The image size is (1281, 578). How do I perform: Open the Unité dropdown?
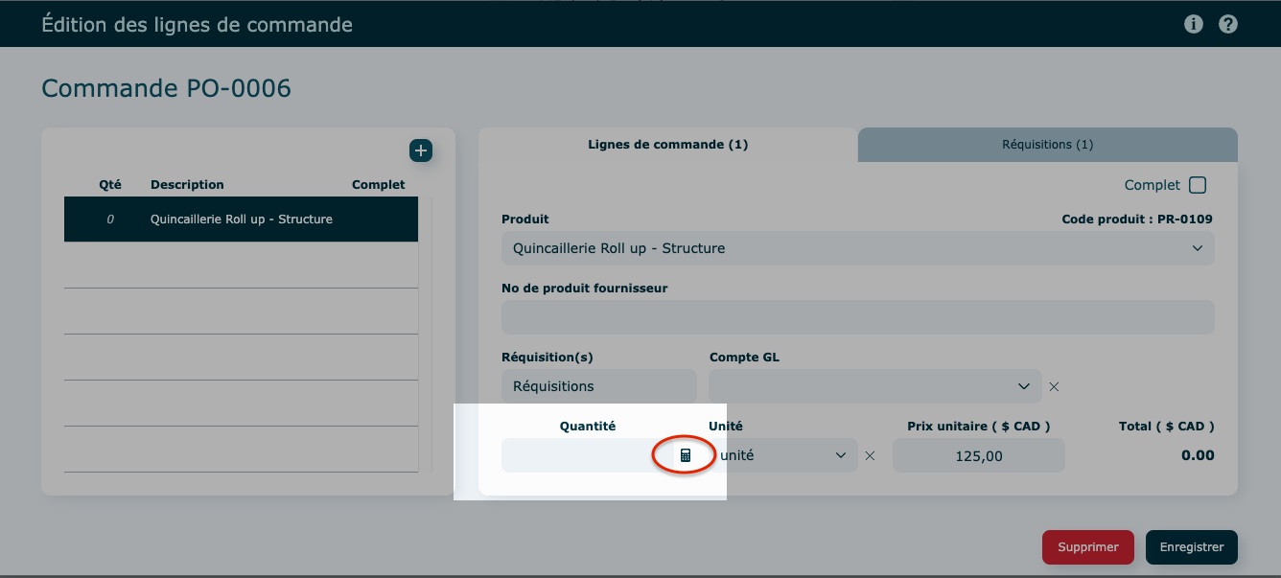pyautogui.click(x=782, y=456)
